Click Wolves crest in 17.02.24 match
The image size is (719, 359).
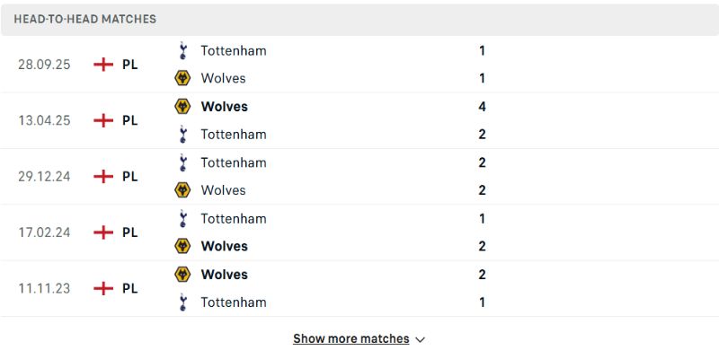point(182,246)
